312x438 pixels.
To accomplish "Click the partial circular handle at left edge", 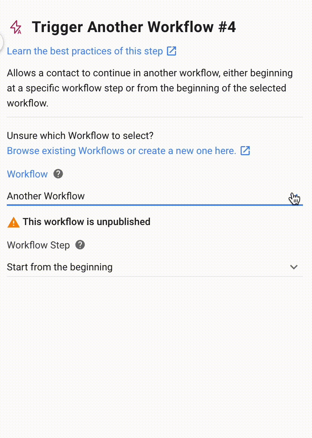I will coord(2,41).
